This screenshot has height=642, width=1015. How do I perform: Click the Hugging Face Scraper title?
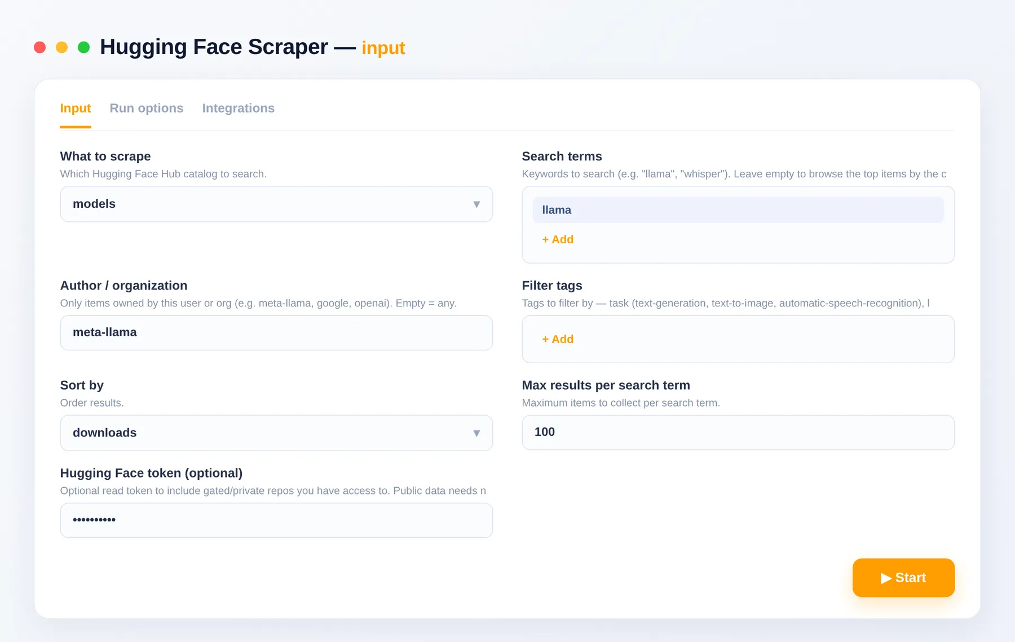(214, 47)
